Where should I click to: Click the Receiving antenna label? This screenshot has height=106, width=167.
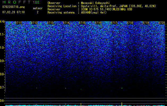coord(61,12)
